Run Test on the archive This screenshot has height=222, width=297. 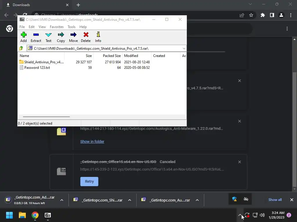click(x=48, y=37)
